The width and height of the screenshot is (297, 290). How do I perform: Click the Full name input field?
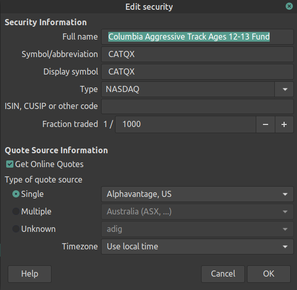[197, 37]
